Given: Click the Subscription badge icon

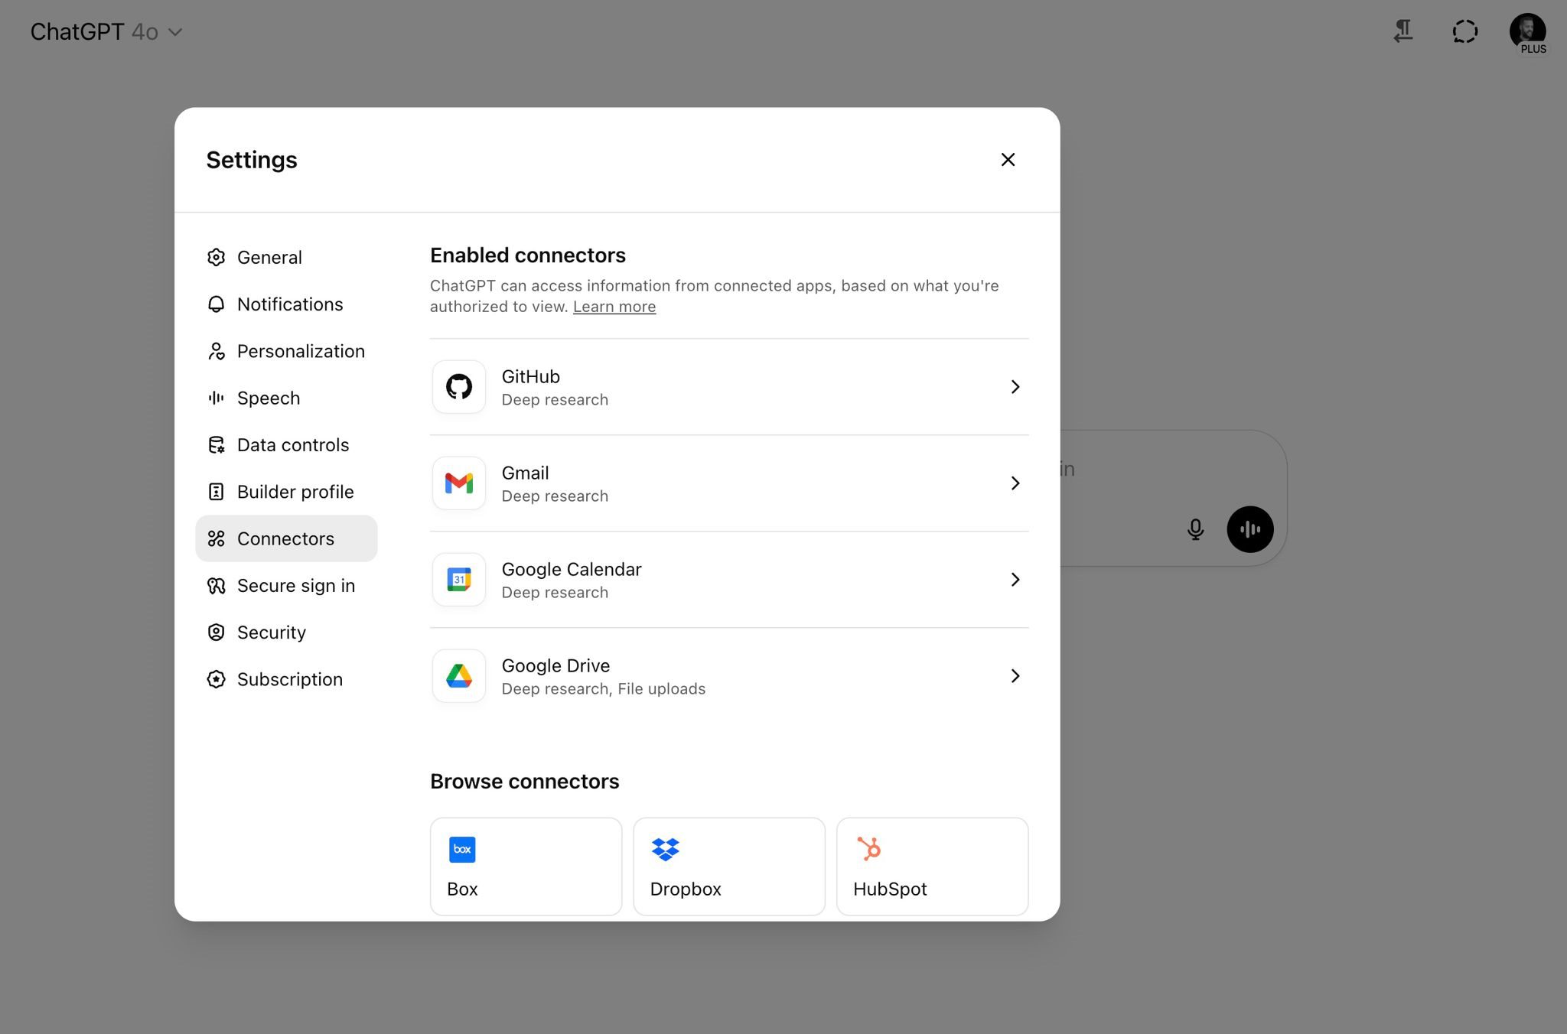Looking at the screenshot, I should [217, 679].
